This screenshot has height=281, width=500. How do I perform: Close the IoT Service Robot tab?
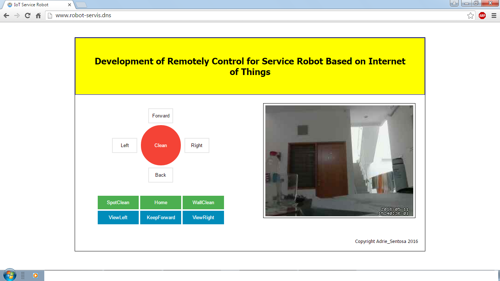tap(70, 5)
